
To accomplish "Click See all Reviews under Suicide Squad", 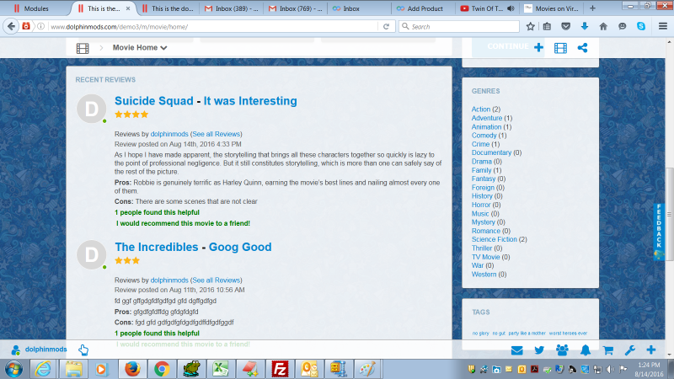I will 217,134.
